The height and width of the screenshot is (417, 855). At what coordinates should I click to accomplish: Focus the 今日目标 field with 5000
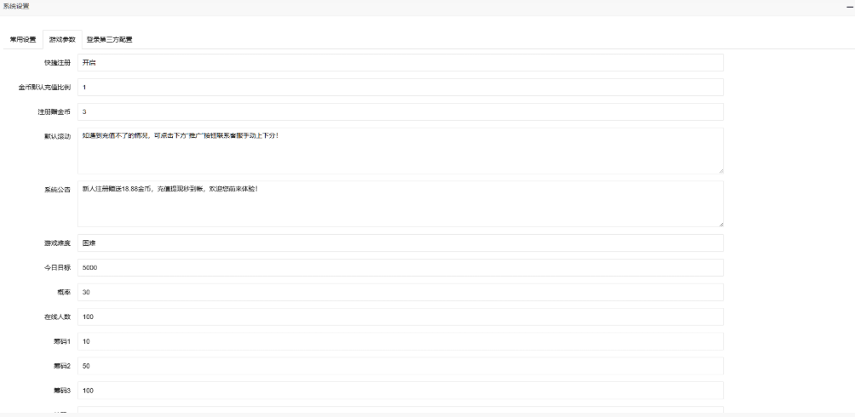(400, 267)
